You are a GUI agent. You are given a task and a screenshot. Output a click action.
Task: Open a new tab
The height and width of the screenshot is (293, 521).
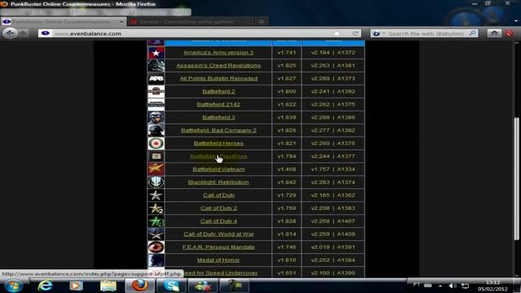[262, 22]
